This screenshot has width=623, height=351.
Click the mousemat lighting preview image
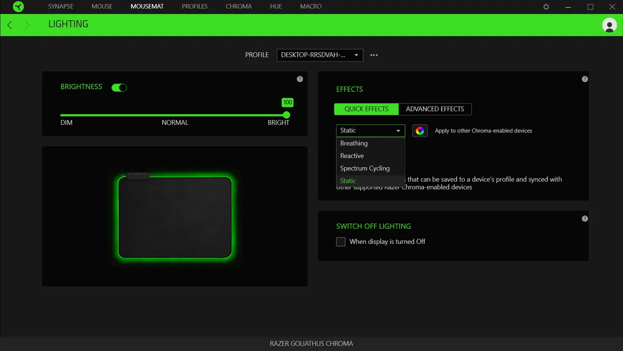pyautogui.click(x=175, y=216)
